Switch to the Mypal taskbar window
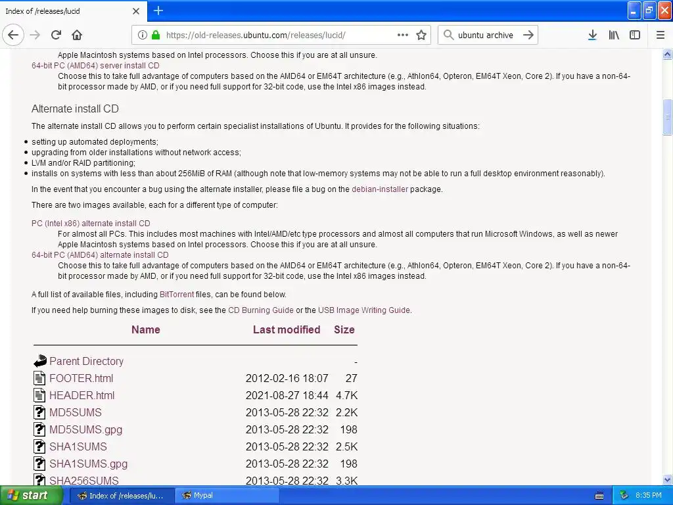Screen dimensions: 673x505 click(227, 496)
